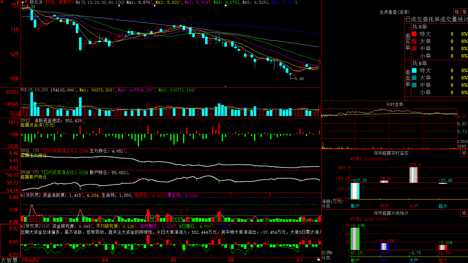This screenshot has height=263, width=468.
Task: Click the 生命线: 1.560 label
Action: pyautogui.click(x=116, y=195)
